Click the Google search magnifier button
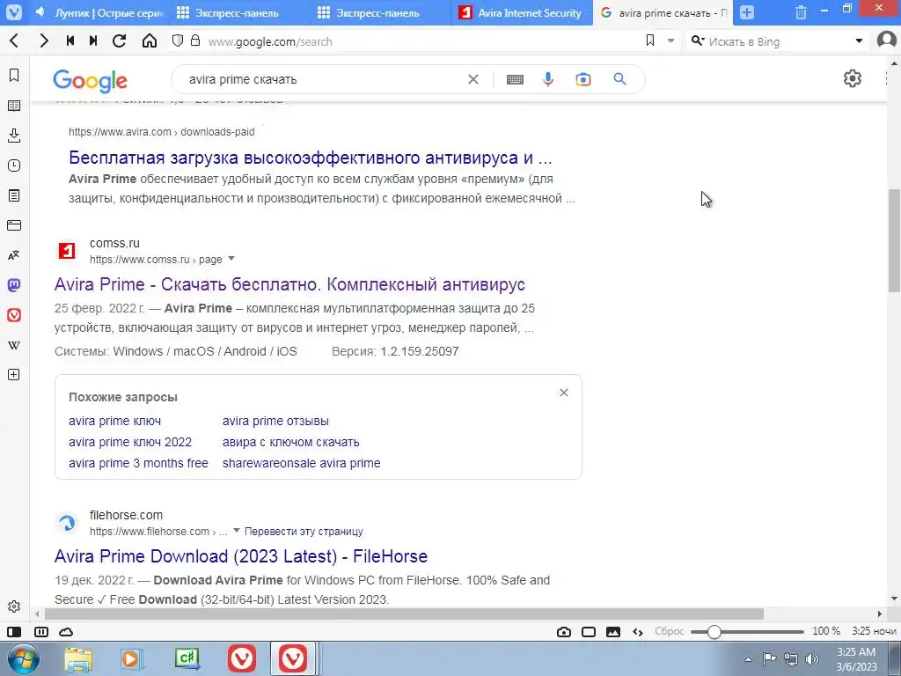The height and width of the screenshot is (676, 901). 619,79
